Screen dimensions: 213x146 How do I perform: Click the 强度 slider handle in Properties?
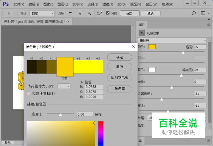[183, 53]
